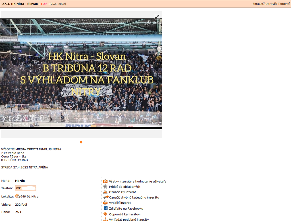
Task: Click the wrong category arrows icon
Action: (x=105, y=197)
